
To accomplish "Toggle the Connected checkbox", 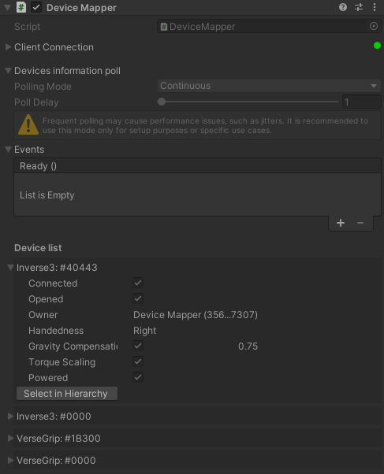I will pos(138,283).
